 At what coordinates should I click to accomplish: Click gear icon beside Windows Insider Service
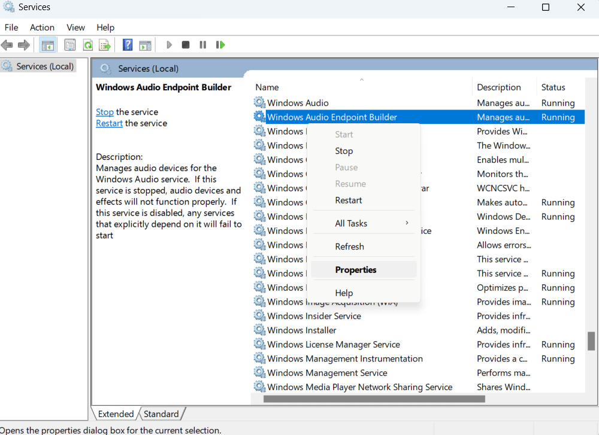point(259,315)
